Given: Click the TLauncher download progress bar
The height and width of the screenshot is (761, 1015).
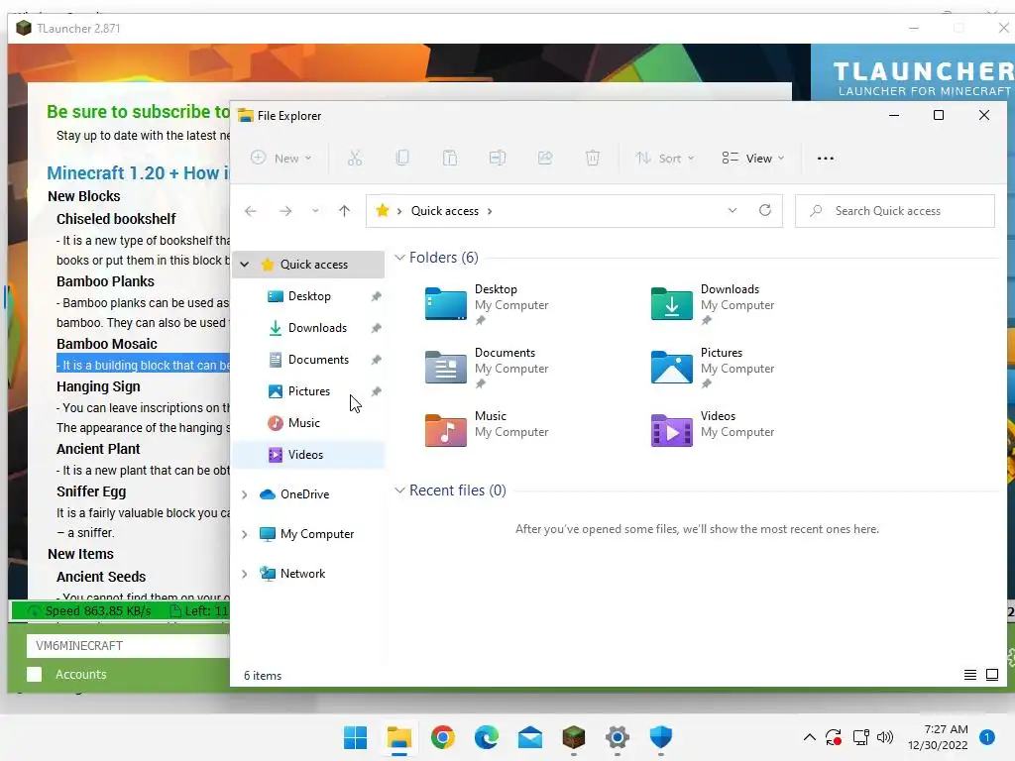Looking at the screenshot, I should 120,610.
